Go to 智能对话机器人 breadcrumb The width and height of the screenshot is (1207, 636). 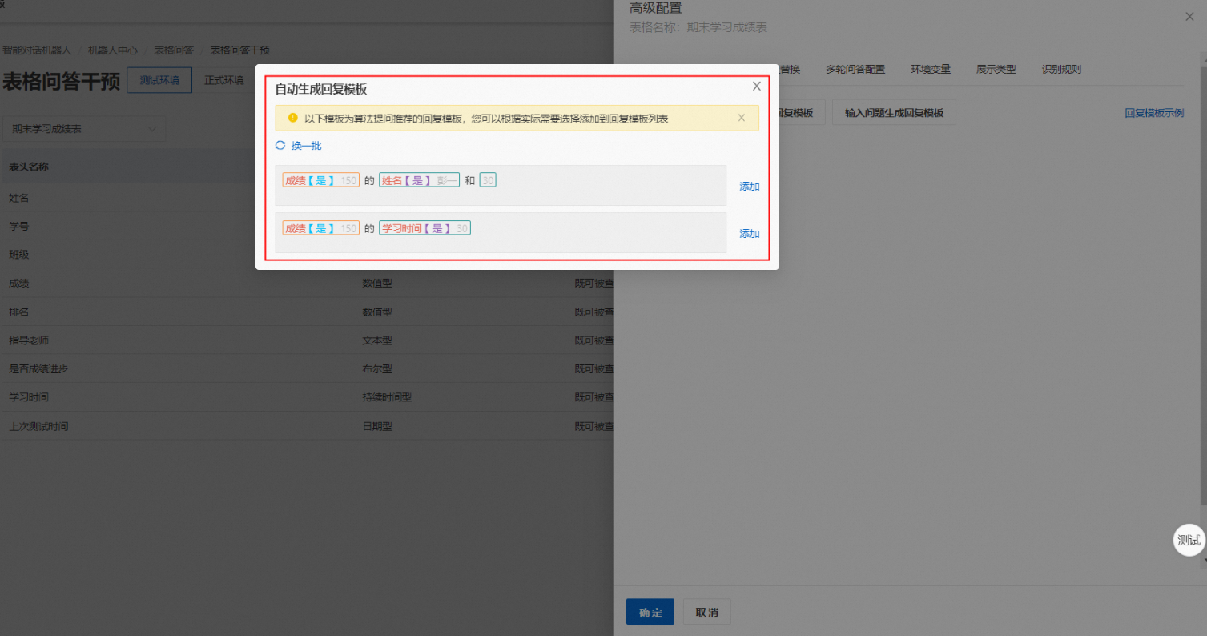37,50
